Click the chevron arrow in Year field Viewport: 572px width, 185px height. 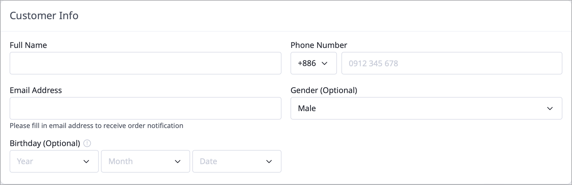(x=86, y=162)
